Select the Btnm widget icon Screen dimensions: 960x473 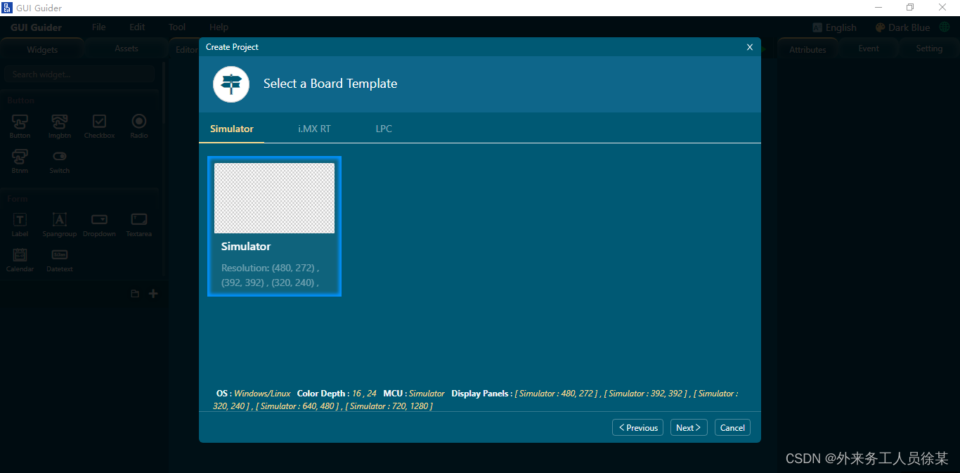20,157
